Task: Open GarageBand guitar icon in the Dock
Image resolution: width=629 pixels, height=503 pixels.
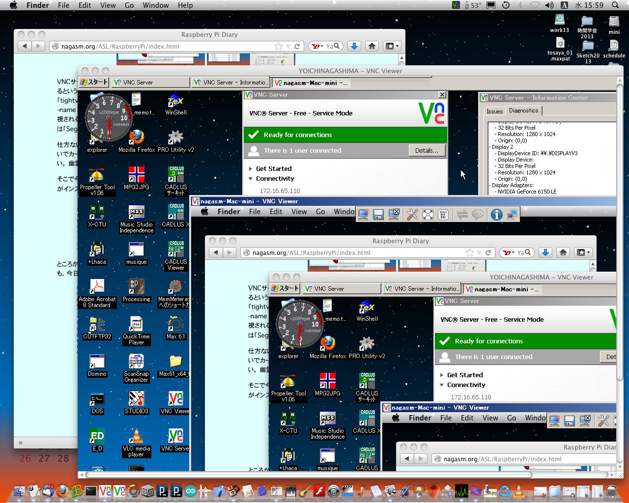Action: pos(305,491)
